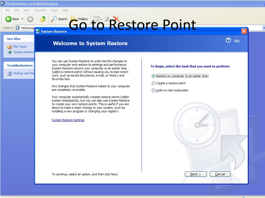Open the Folders pane button
Screen dimensions: 265x198
tap(79, 19)
